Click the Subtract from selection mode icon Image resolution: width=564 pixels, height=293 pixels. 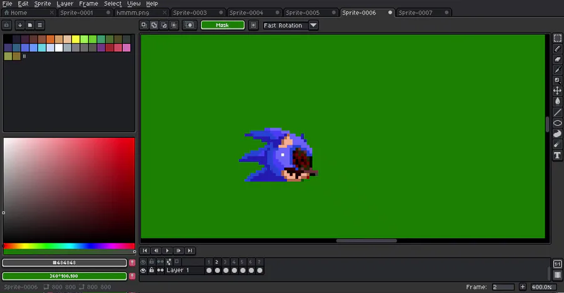point(164,25)
